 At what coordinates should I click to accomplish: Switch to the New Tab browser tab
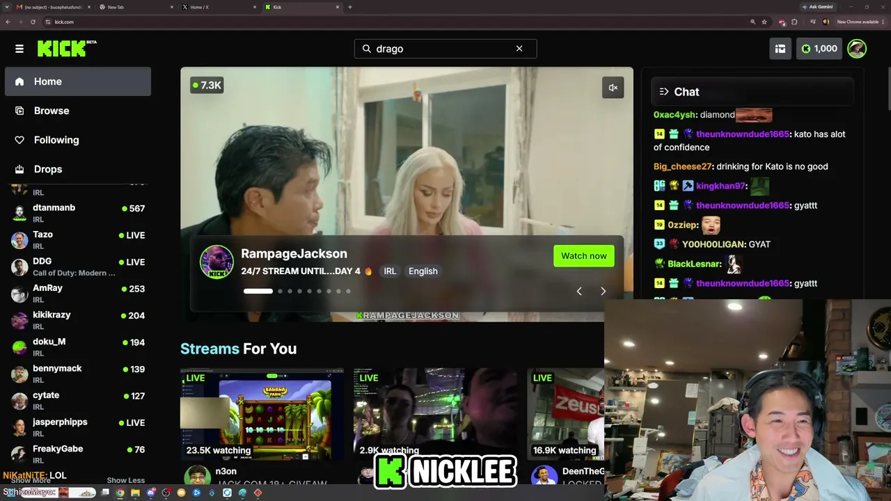click(x=136, y=7)
